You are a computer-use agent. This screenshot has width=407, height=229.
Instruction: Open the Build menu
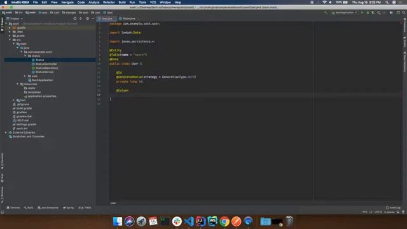click(122, 3)
